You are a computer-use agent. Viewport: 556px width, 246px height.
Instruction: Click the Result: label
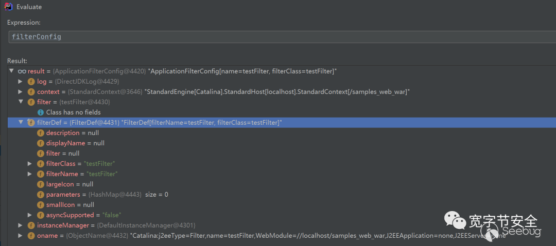[17, 61]
